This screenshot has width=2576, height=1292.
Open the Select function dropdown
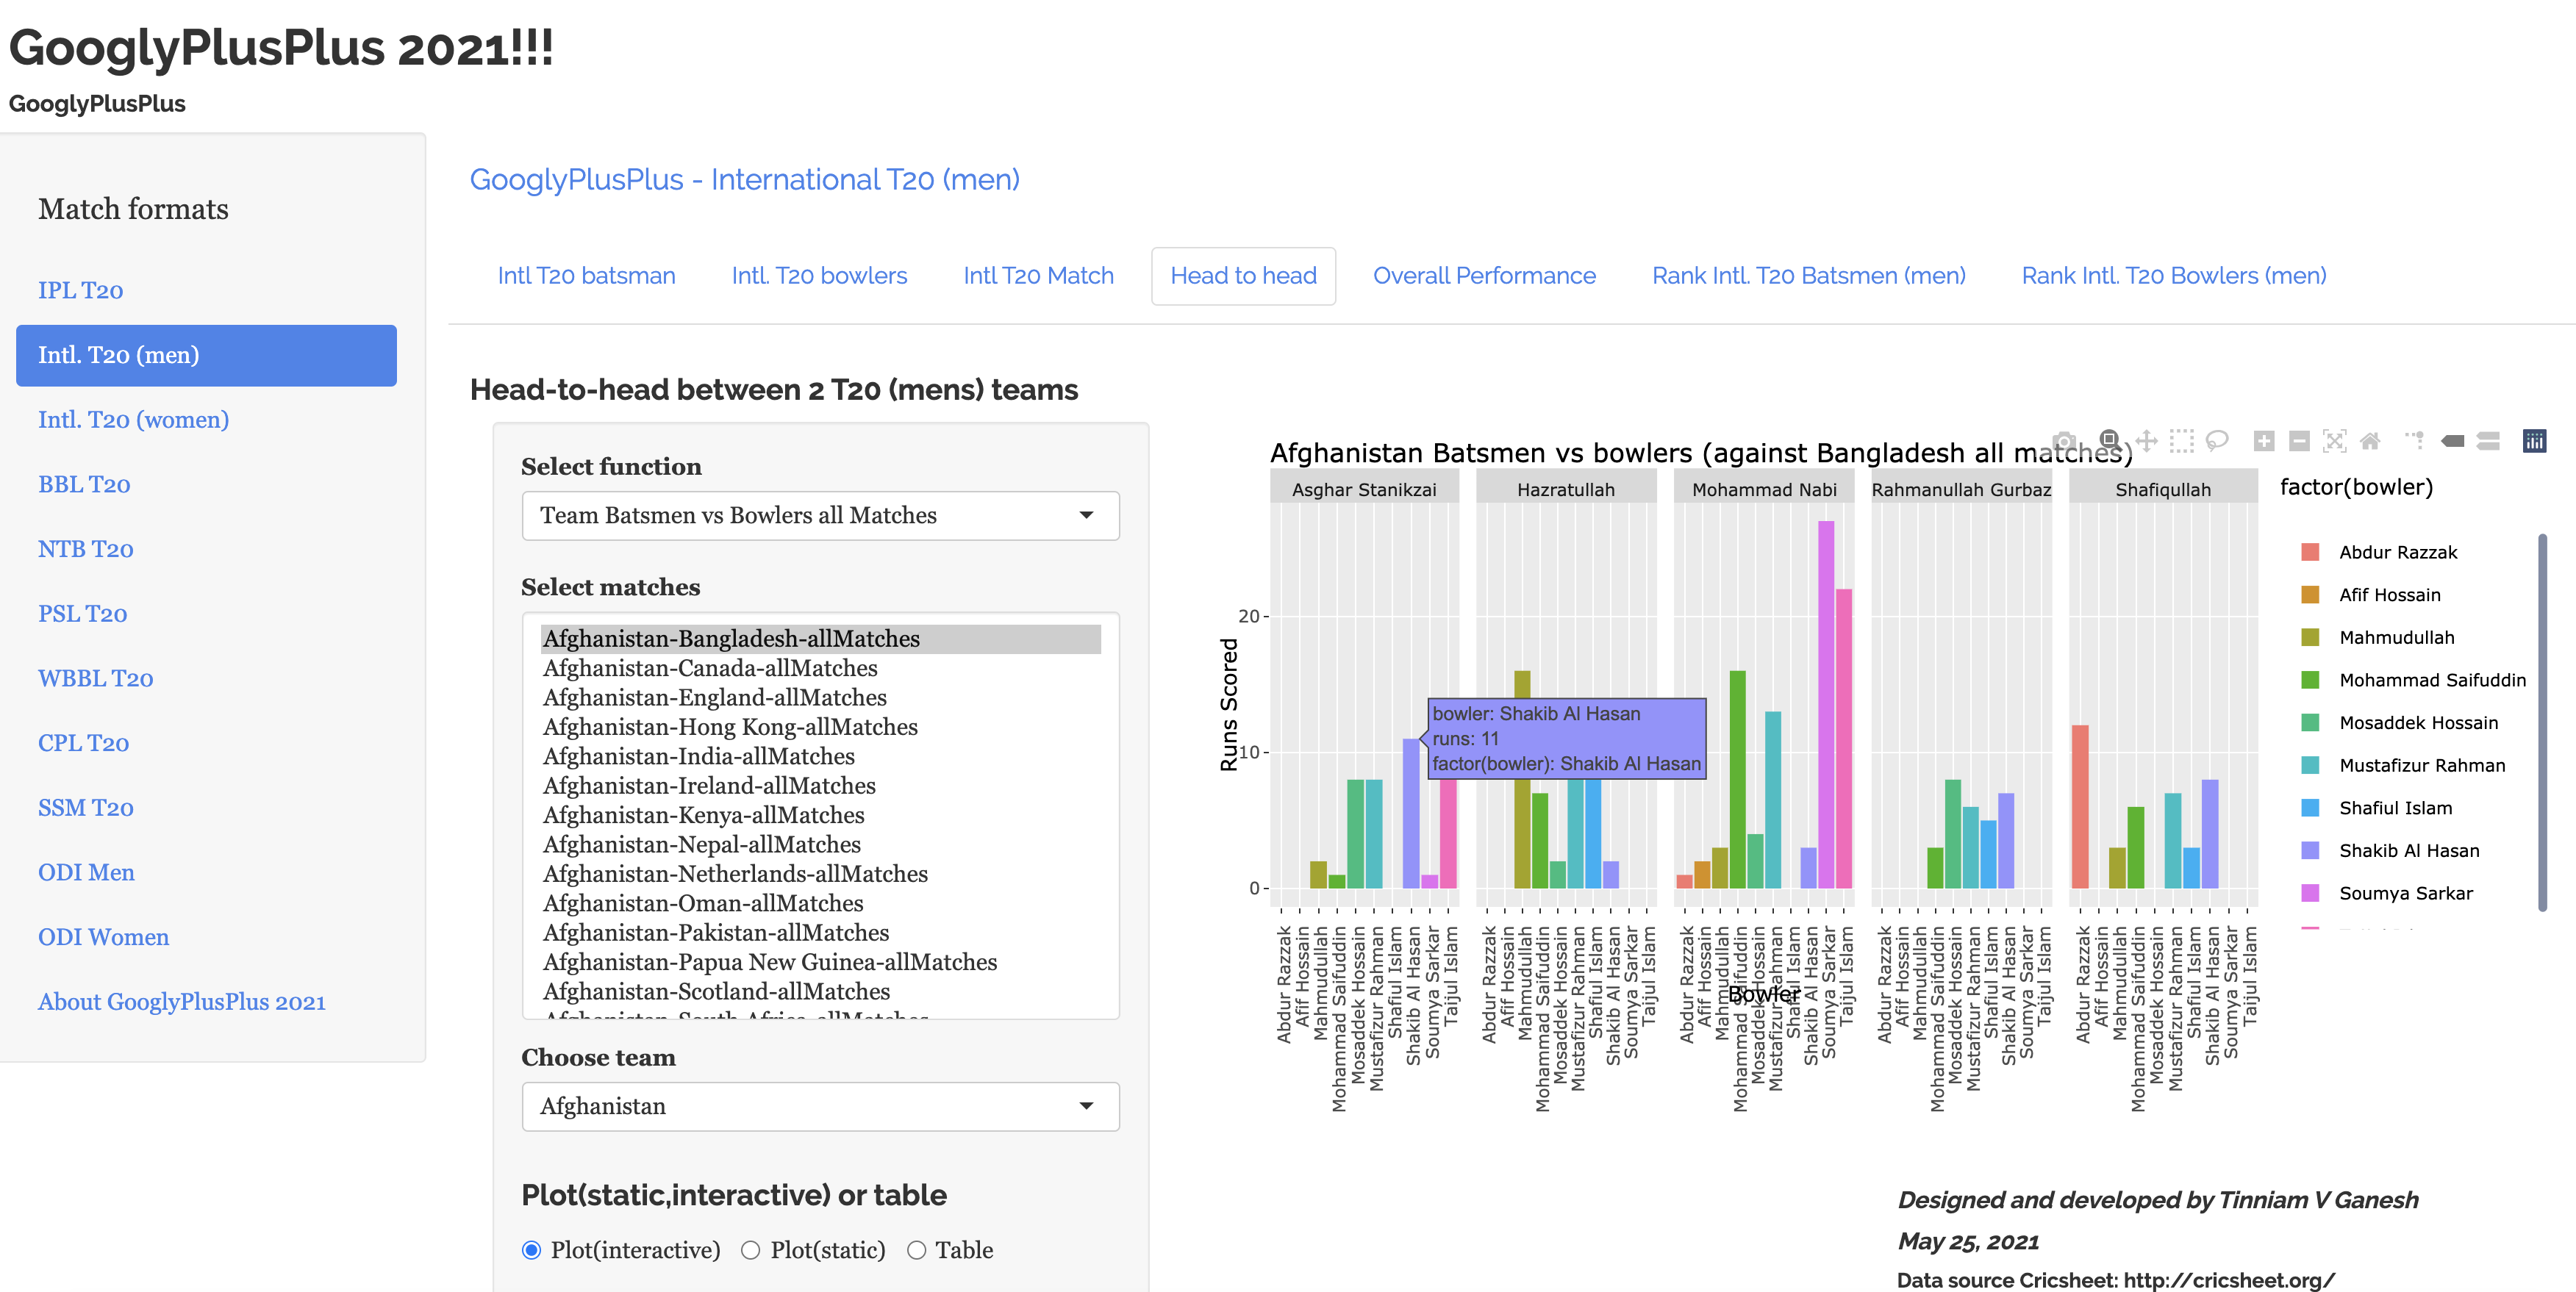point(819,516)
